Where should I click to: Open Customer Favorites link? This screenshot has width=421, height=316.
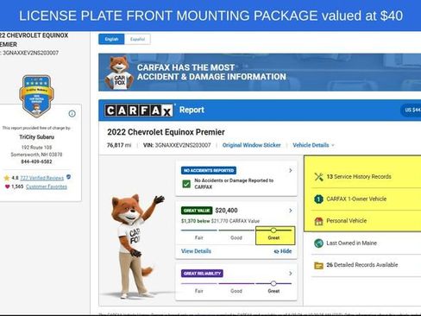coord(47,186)
